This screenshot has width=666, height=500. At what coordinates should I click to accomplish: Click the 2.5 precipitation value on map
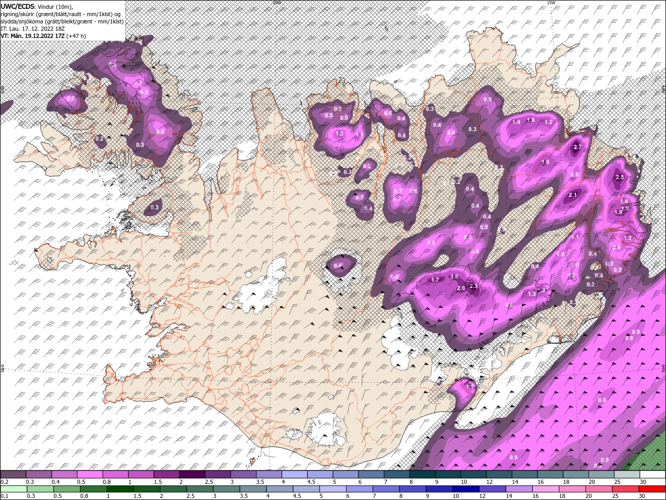[619, 177]
